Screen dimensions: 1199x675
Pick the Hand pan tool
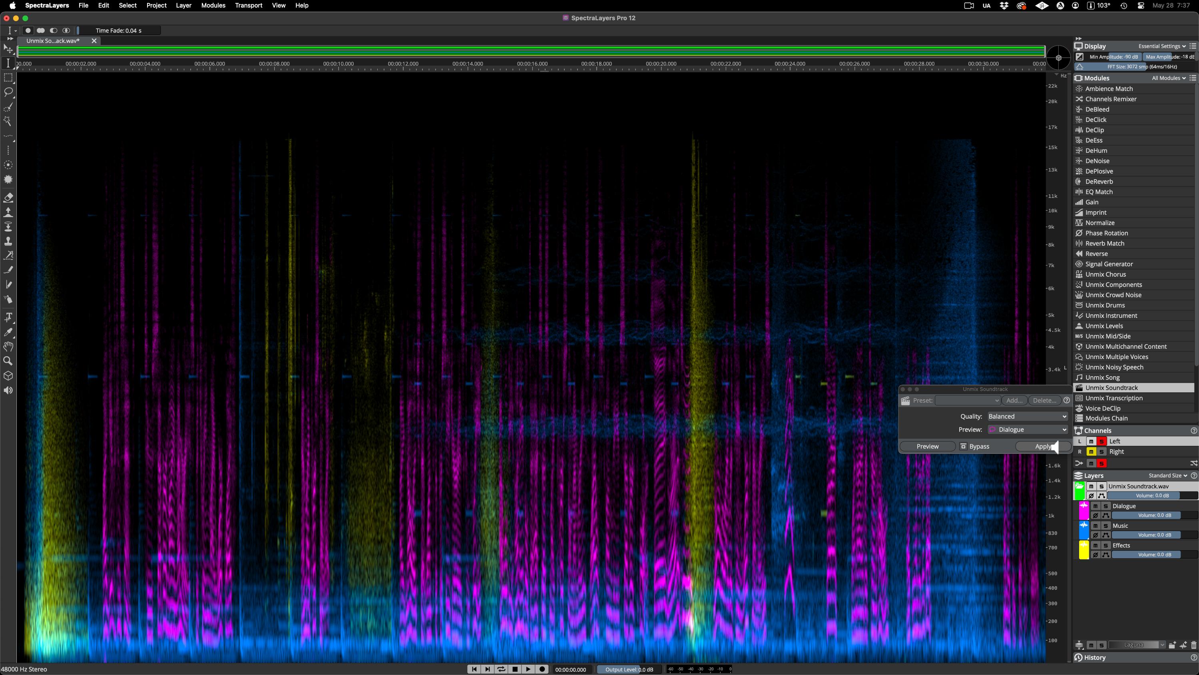[8, 347]
